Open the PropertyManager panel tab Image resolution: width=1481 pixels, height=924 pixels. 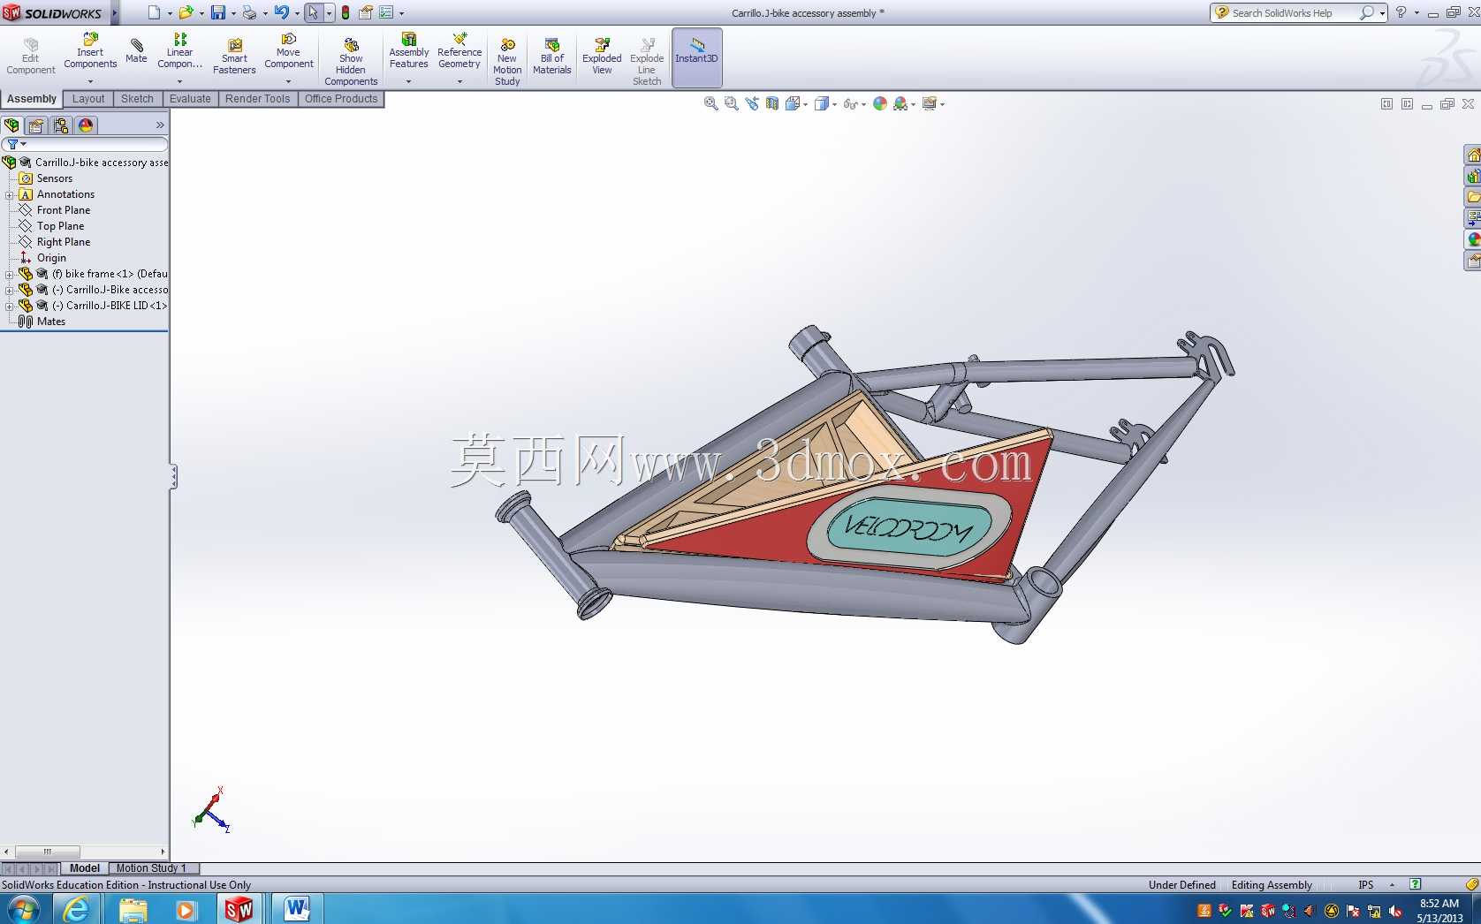(36, 125)
